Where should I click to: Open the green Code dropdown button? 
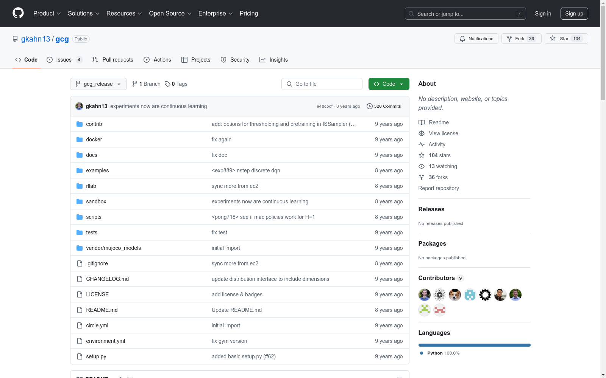tap(389, 84)
